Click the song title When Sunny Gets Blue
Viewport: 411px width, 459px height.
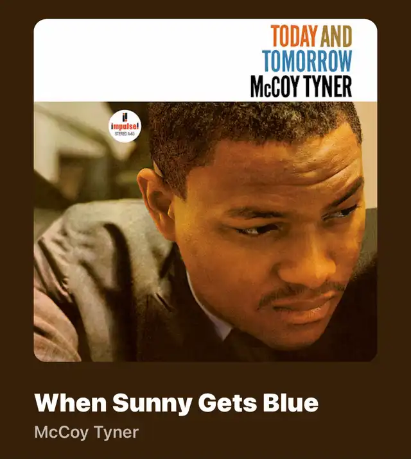(176, 403)
